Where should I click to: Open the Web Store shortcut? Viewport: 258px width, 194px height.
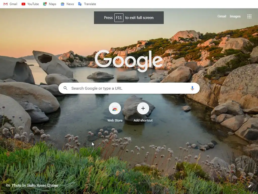(x=115, y=112)
